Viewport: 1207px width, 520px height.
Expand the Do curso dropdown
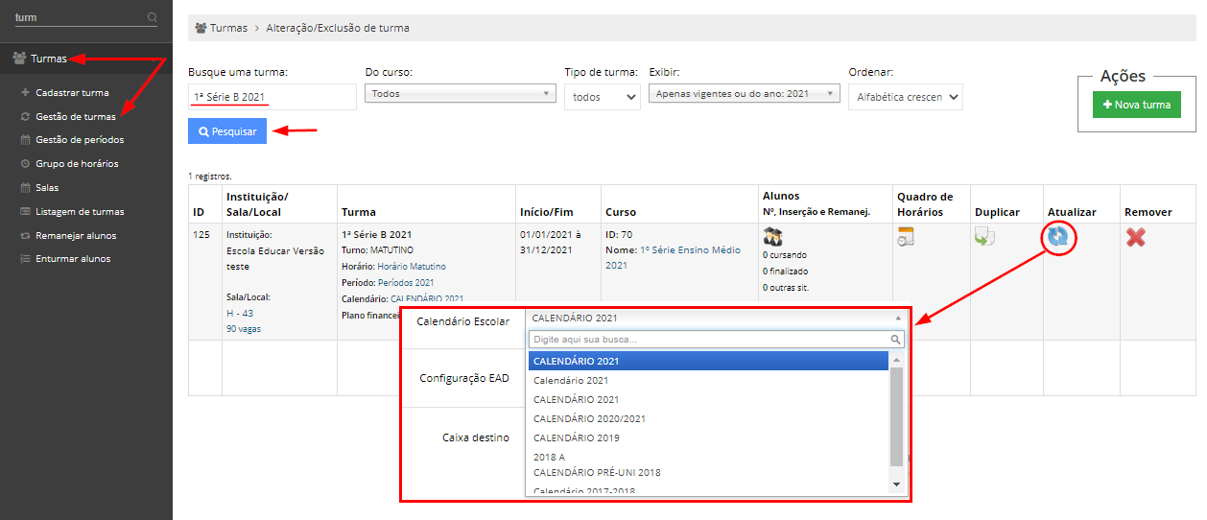(x=461, y=94)
